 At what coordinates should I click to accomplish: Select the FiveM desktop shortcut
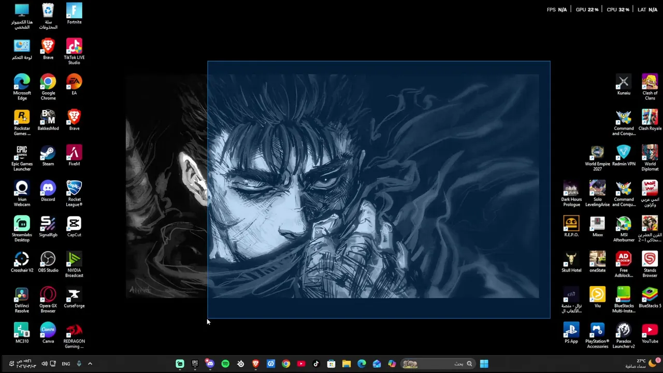click(x=74, y=155)
